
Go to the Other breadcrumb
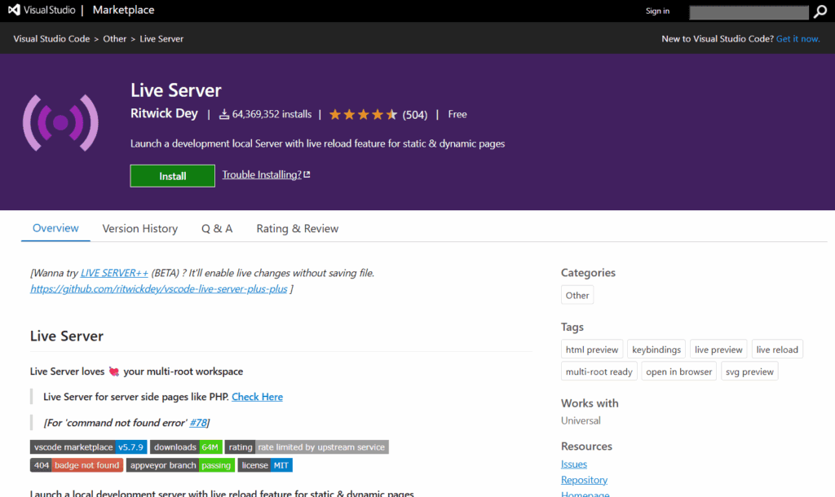click(x=114, y=39)
